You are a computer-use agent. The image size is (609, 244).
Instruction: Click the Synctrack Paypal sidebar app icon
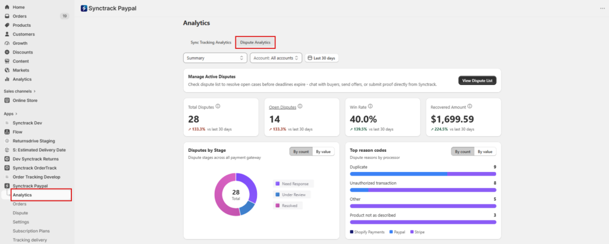[x=7, y=186]
